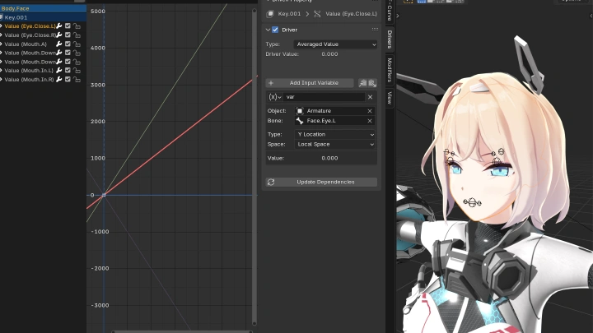Toggle modifiers wrench on Value (Eye.Close.L) channel

click(x=59, y=26)
